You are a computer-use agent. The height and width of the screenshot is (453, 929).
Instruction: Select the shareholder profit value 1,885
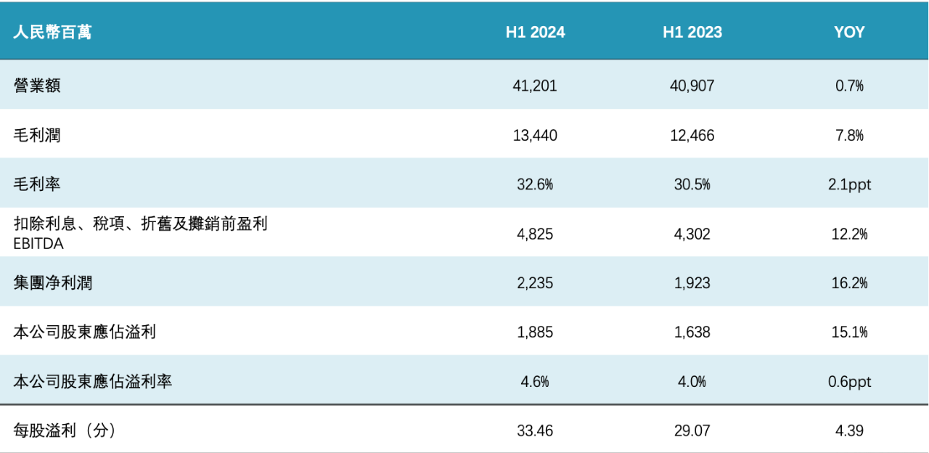pyautogui.click(x=535, y=332)
